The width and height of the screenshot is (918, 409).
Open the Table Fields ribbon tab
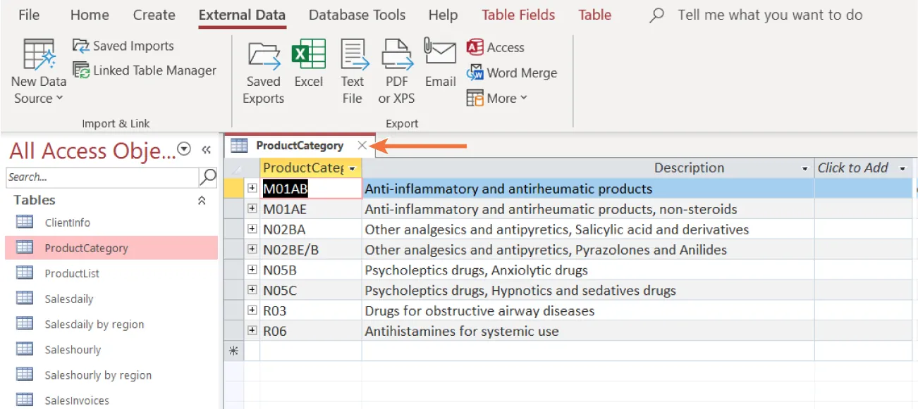pos(518,14)
